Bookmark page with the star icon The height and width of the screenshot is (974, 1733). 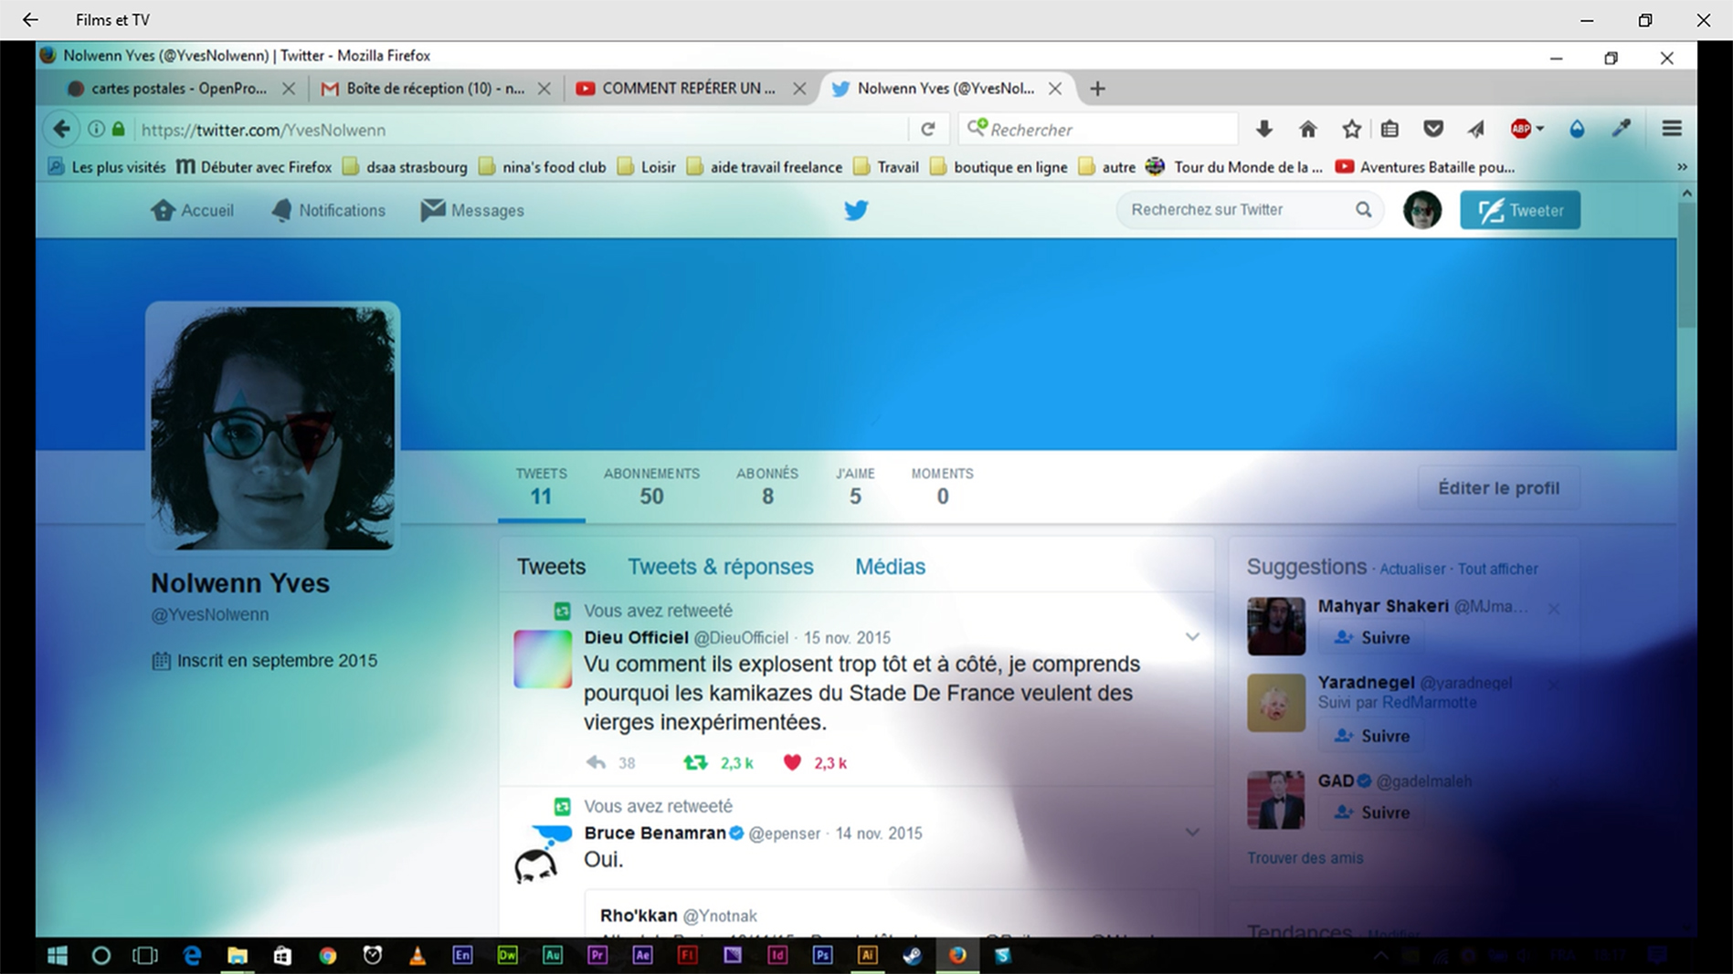click(1351, 130)
